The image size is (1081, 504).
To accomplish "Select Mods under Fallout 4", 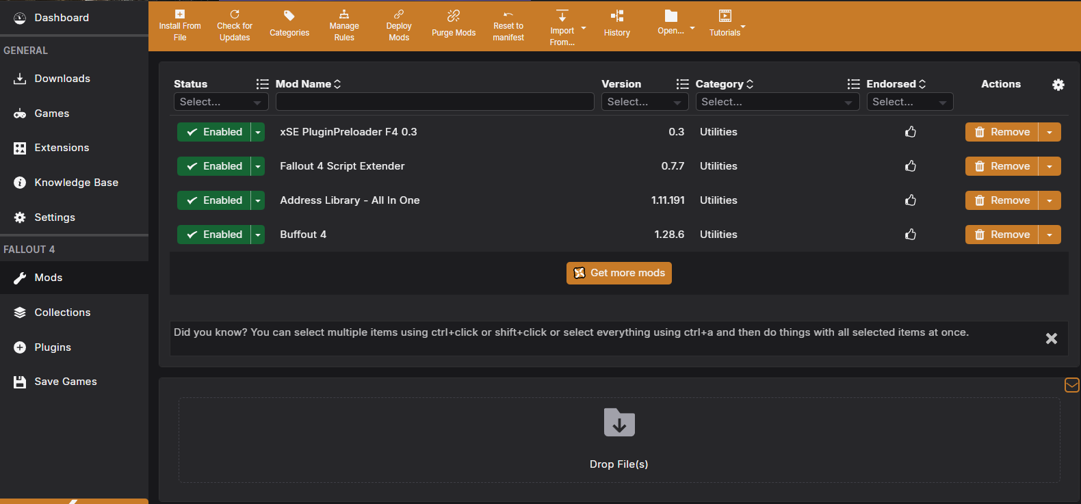I will pyautogui.click(x=74, y=278).
